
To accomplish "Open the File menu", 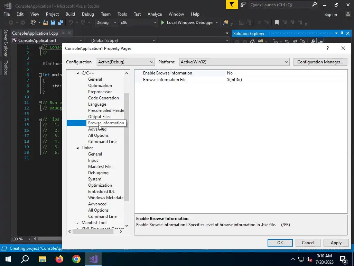I will [7, 14].
